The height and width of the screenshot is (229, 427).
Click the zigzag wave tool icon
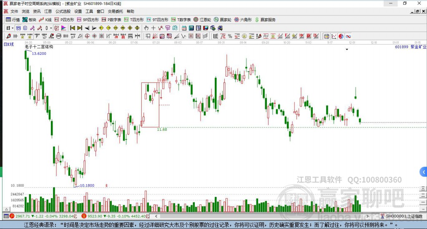[184, 36]
